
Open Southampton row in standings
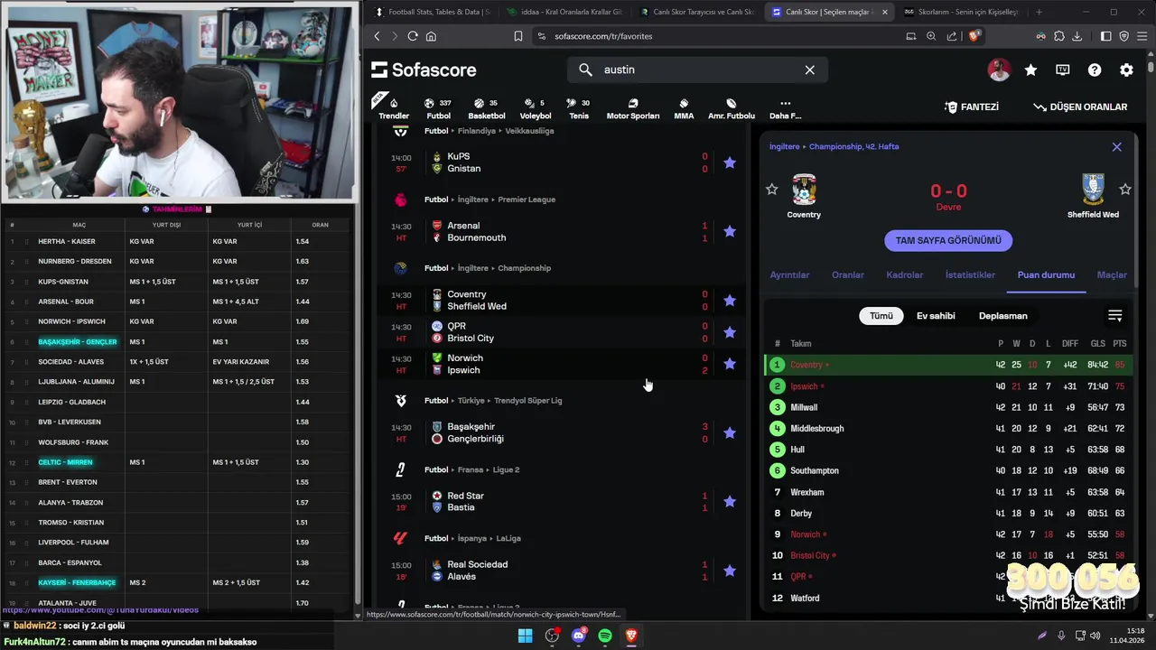tap(948, 470)
